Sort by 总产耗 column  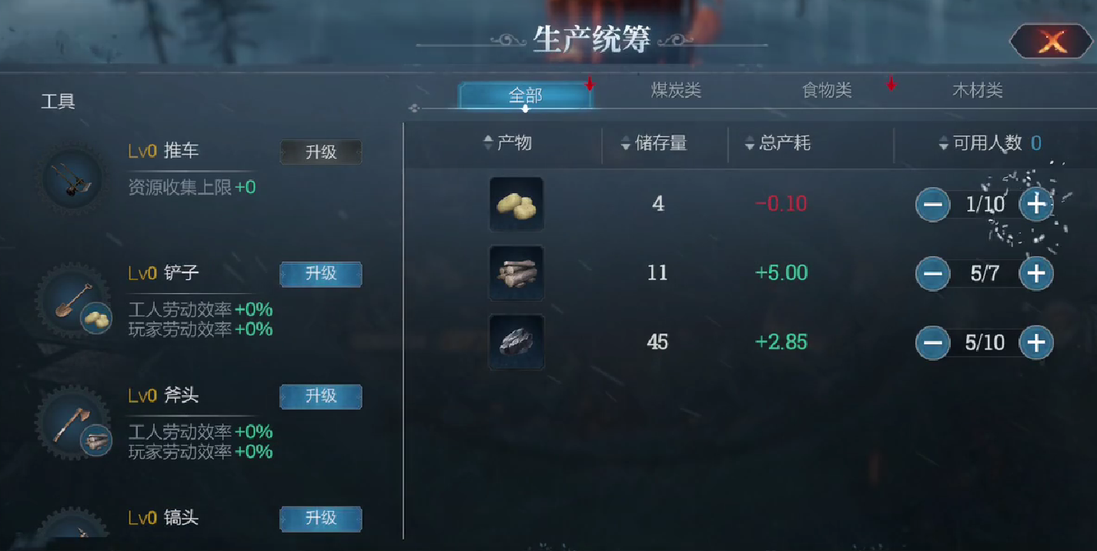pos(778,143)
